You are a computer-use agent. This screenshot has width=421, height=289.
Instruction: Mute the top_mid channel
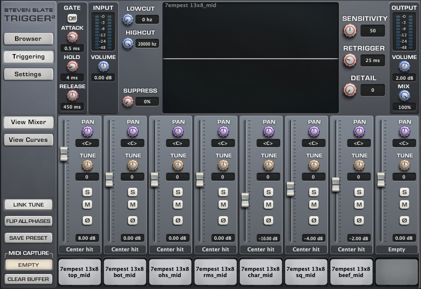(x=87, y=205)
